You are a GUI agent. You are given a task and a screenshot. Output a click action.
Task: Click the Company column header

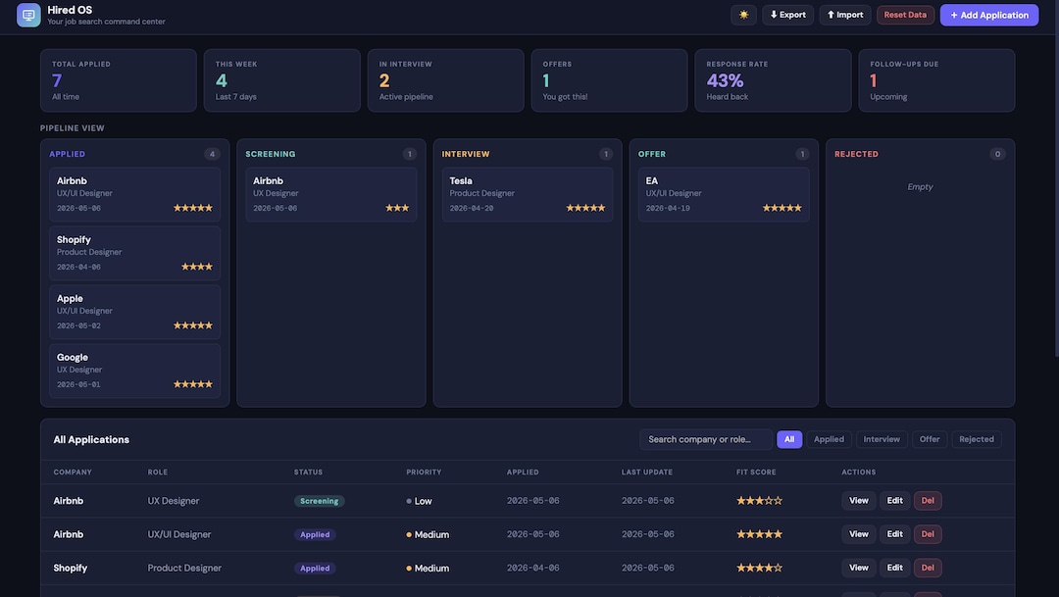[73, 473]
